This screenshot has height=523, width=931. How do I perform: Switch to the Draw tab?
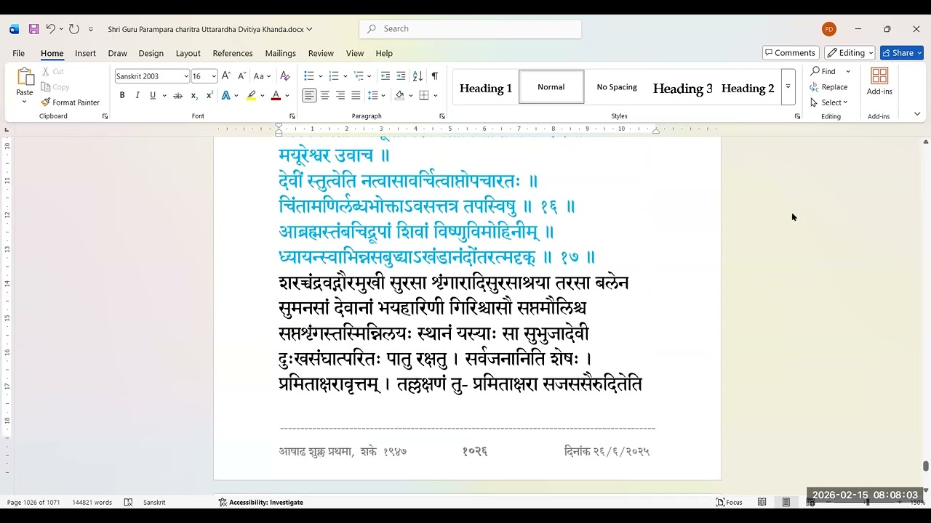pos(117,53)
